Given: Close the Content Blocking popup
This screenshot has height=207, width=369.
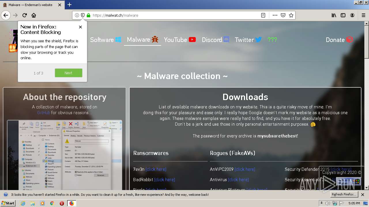Looking at the screenshot, I should 80,27.
